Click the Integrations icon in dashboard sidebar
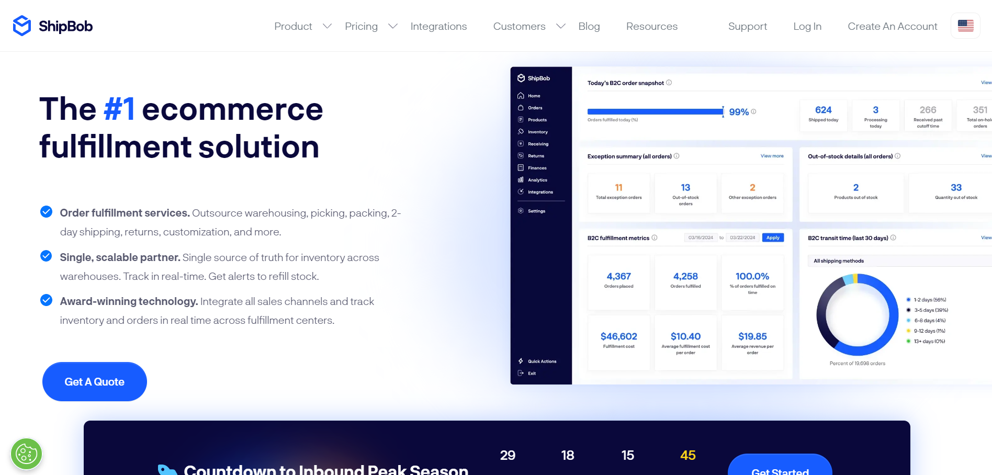The image size is (992, 475). [x=521, y=192]
